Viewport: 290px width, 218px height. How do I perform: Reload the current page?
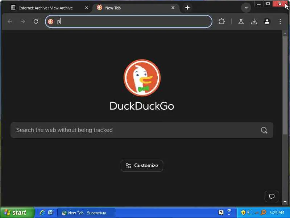pyautogui.click(x=36, y=21)
